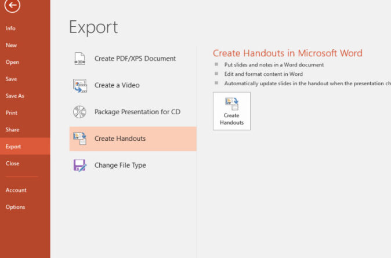The image size is (391, 258).
Task: Click the Create PDF/XPS Document icon
Action: coord(79,59)
